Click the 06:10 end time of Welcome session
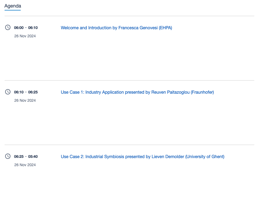 pos(33,28)
